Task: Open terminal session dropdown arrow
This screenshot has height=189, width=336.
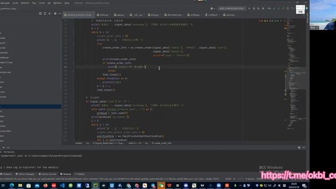Action: click(x=8, y=148)
